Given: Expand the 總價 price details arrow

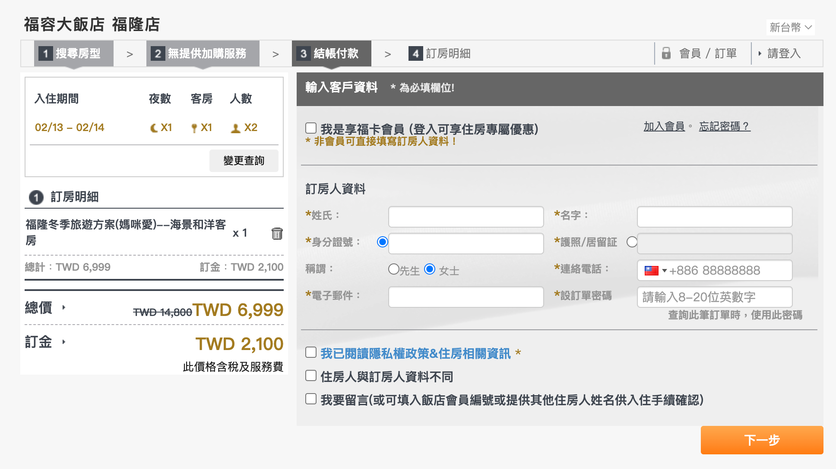Looking at the screenshot, I should 64,307.
